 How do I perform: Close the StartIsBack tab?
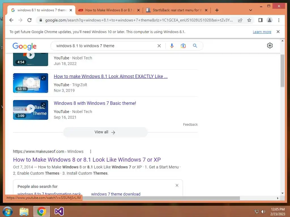(206, 10)
